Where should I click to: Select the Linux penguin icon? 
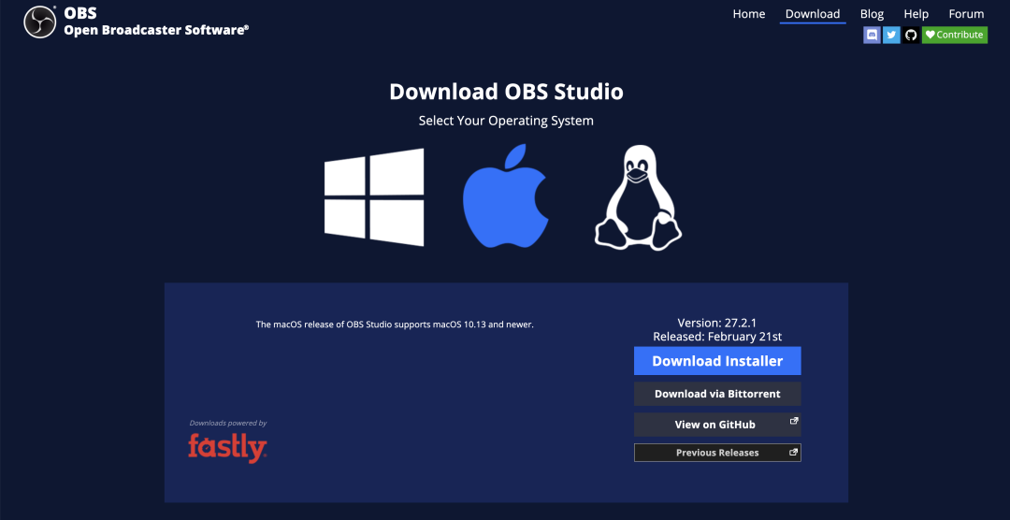coord(638,198)
